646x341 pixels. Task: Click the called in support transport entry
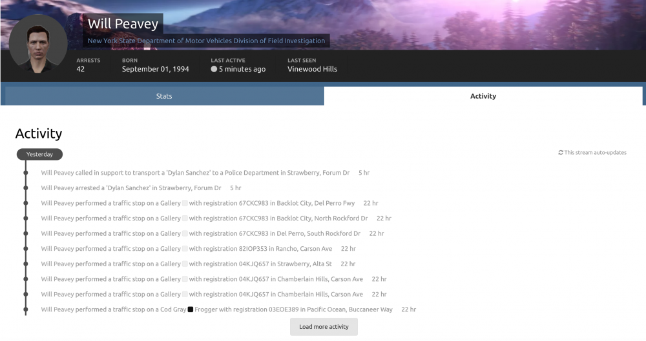[x=195, y=173]
